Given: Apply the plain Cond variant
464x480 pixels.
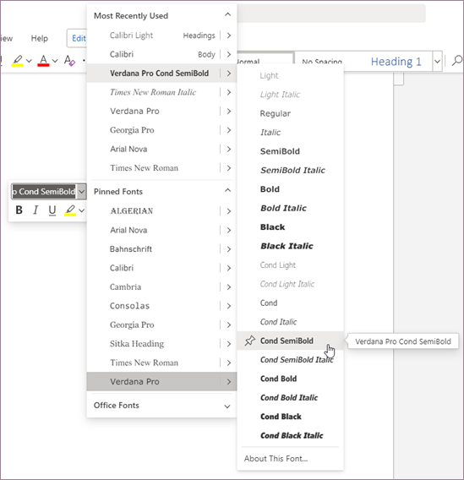Looking at the screenshot, I should point(290,303).
